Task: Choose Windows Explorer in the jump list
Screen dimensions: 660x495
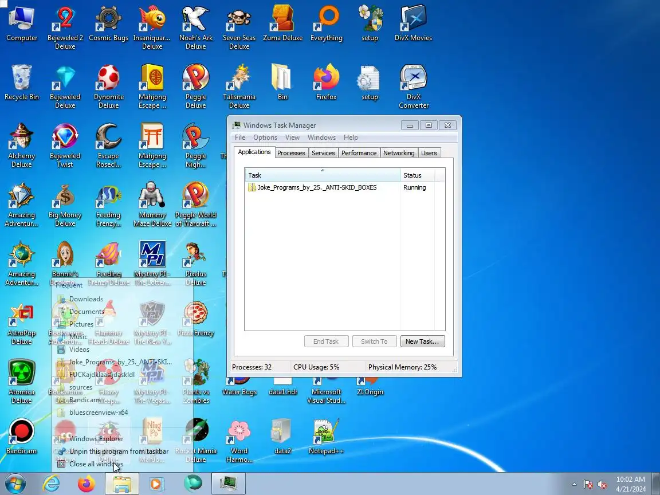Action: pos(122,439)
